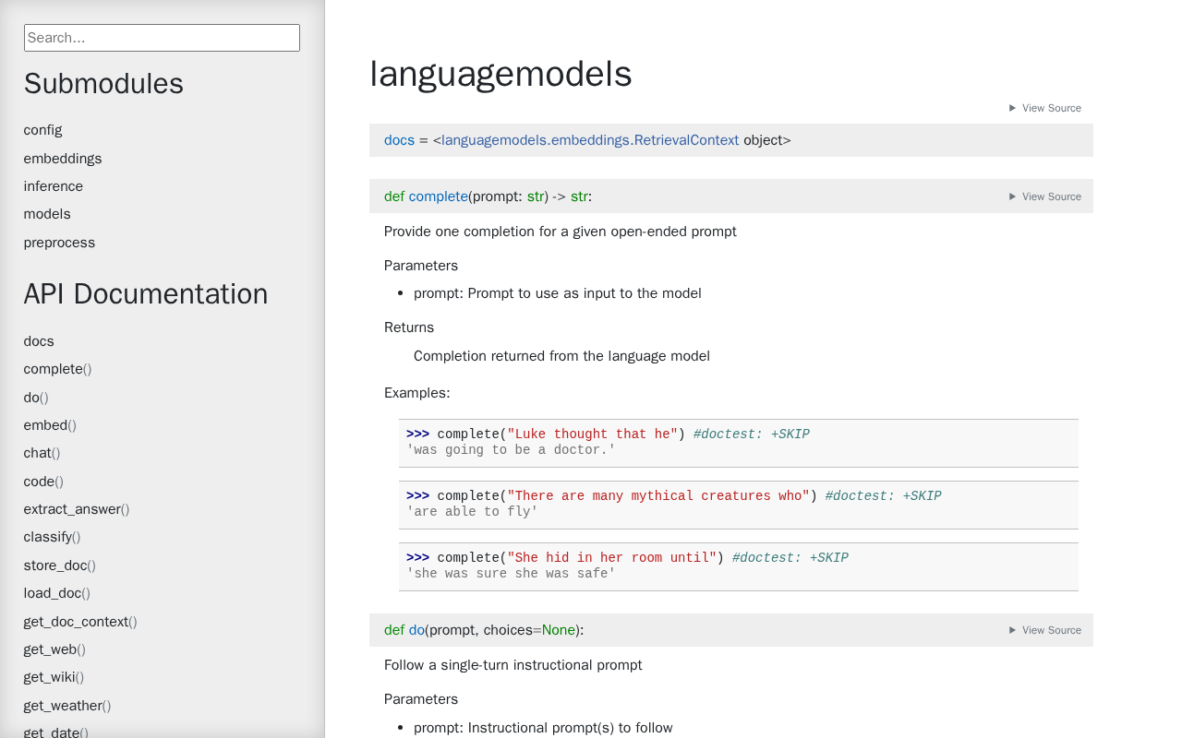
Task: Open the inference submodule link
Action: 54,186
